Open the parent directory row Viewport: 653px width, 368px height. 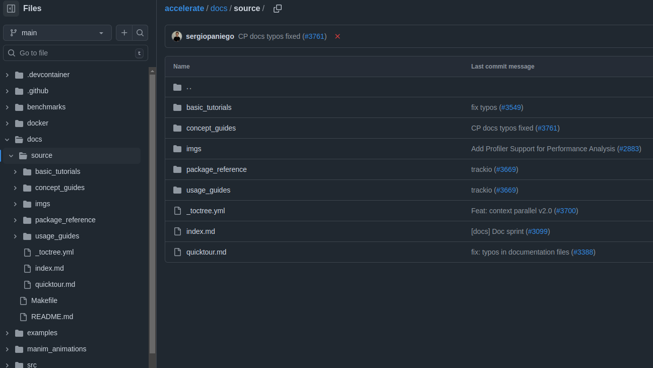[189, 86]
